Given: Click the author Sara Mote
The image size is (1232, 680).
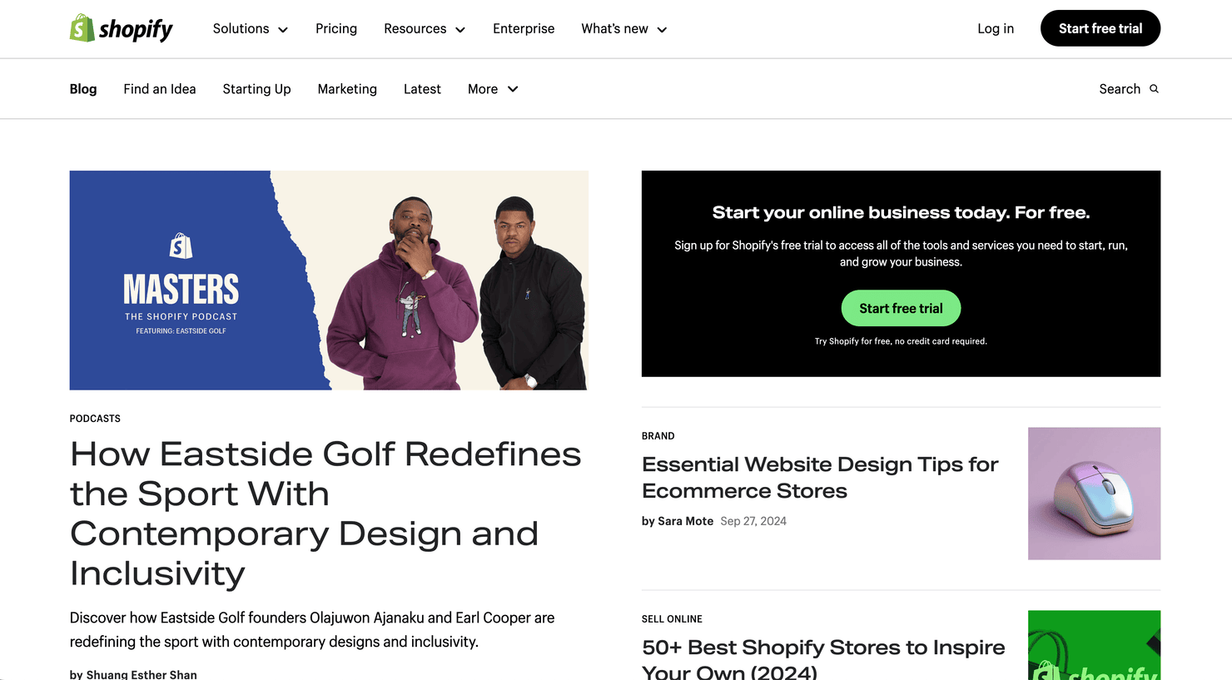Looking at the screenshot, I should click(x=685, y=521).
